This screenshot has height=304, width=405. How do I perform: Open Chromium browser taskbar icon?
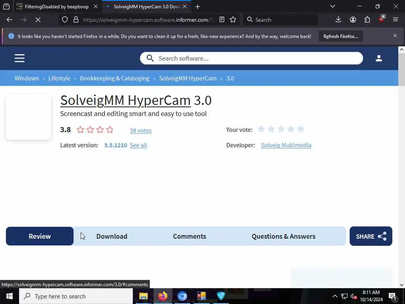coord(182,296)
